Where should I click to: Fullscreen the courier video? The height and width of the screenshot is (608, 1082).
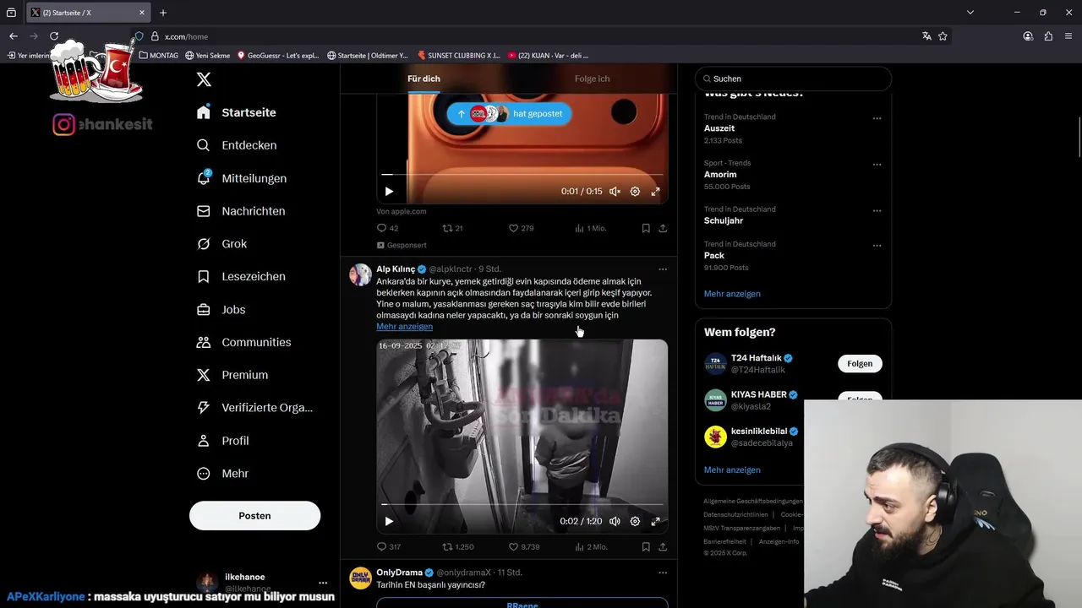coord(655,522)
